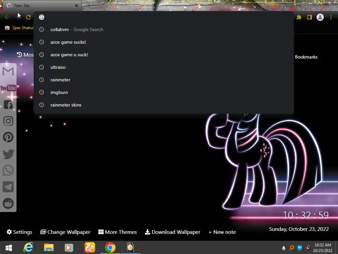Open Reddit sidebar shortcut

8,203
